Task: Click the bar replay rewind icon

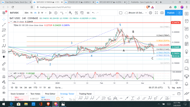Action: coord(88,13)
